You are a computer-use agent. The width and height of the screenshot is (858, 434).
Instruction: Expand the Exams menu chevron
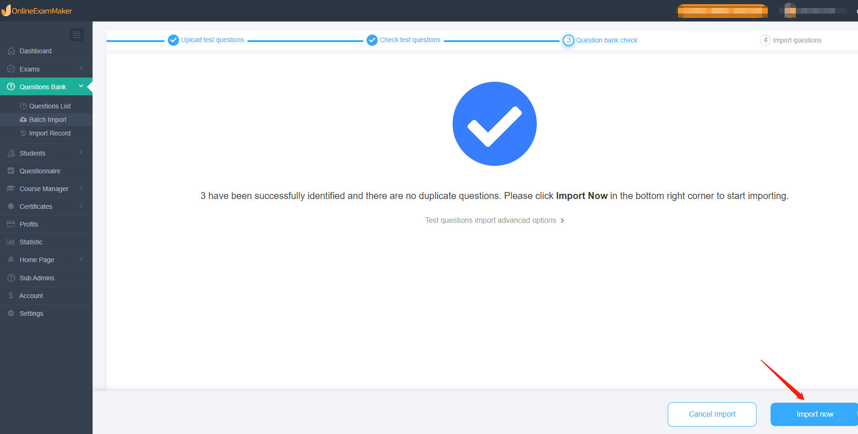(x=81, y=69)
